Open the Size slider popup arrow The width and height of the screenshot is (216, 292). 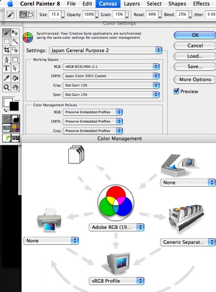[x=63, y=15]
